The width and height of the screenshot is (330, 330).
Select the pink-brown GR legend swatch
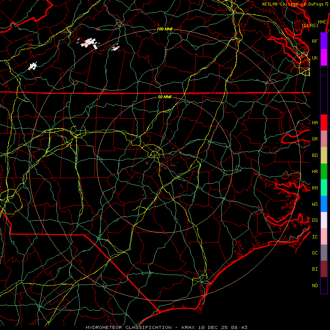point(324,139)
